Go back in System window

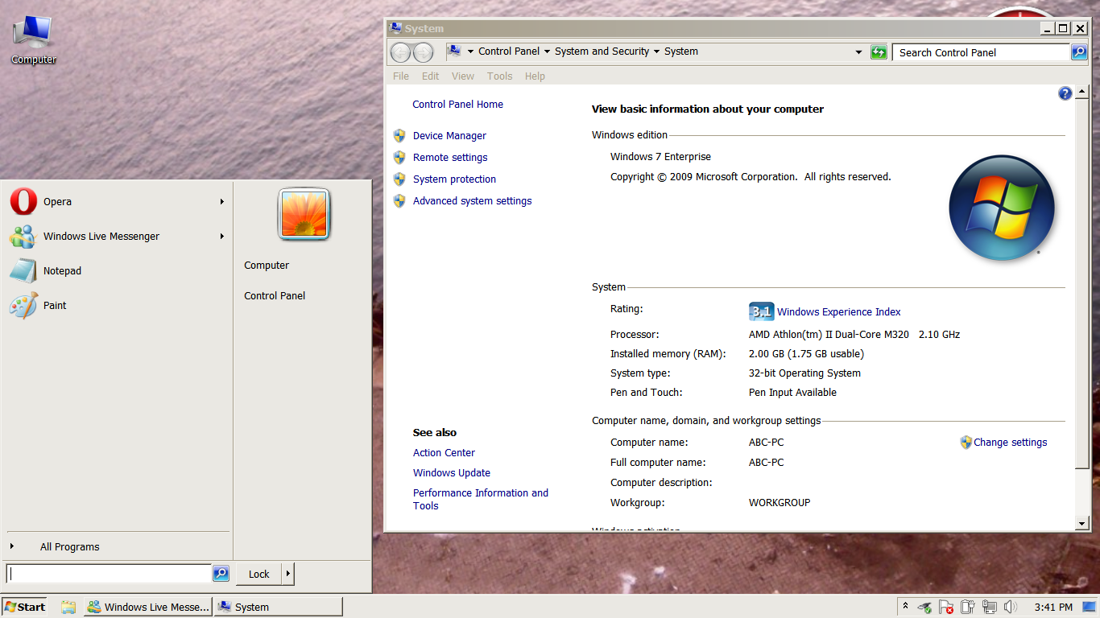click(x=400, y=52)
